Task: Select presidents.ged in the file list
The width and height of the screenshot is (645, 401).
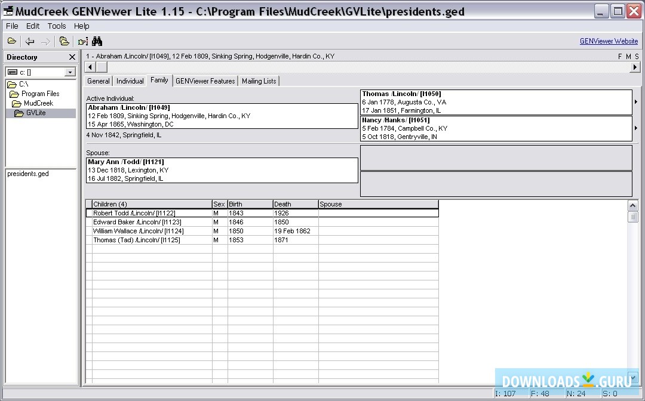Action: (x=27, y=174)
